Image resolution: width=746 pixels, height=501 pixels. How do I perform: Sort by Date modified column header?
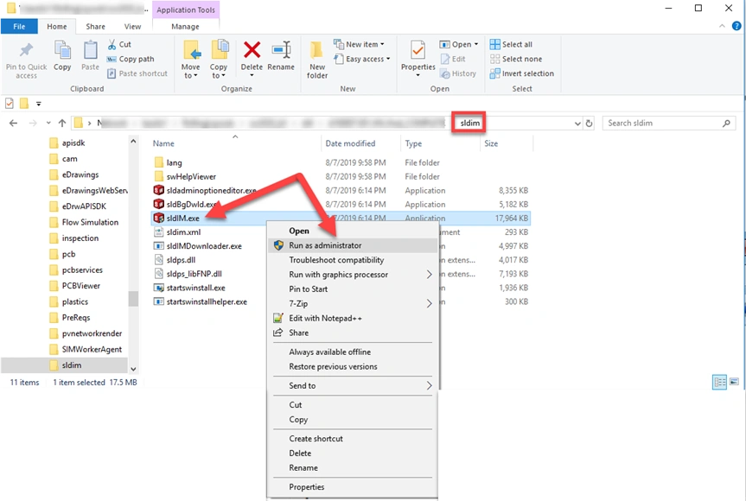[x=350, y=143]
